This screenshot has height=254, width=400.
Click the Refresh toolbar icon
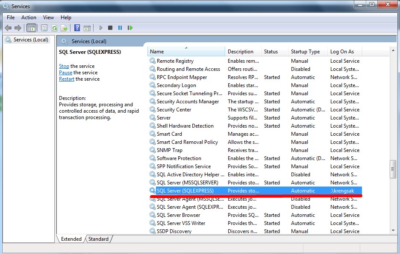[x=54, y=28]
